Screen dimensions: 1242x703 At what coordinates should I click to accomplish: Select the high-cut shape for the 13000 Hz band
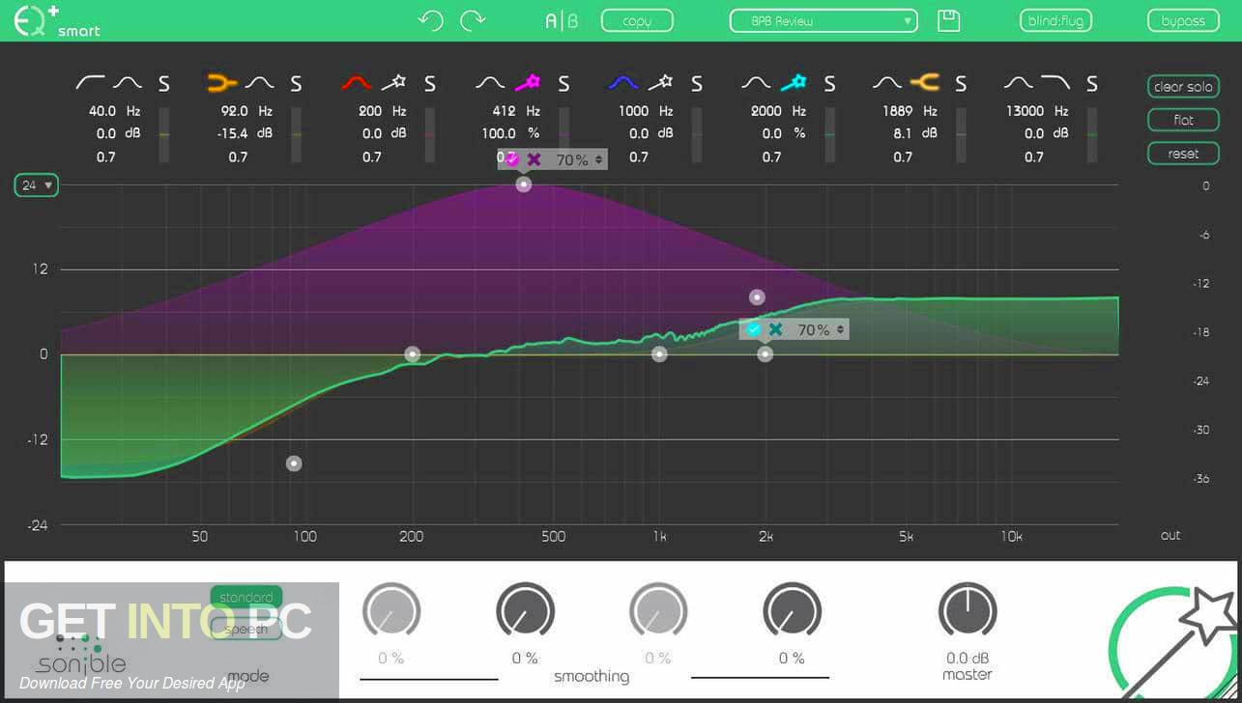[x=1055, y=84]
